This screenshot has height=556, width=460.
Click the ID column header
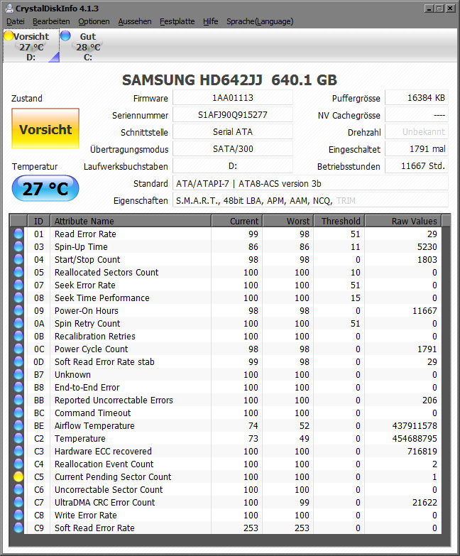pyautogui.click(x=38, y=221)
